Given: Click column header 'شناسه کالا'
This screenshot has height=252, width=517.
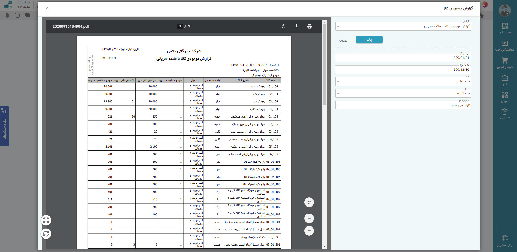Looking at the screenshot, I should click(x=273, y=80).
